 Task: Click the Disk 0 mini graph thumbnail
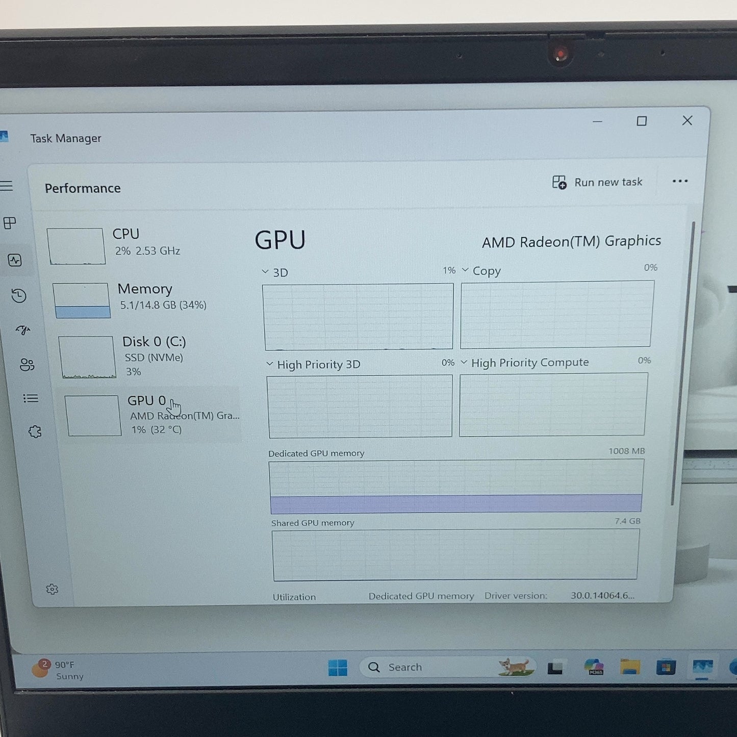(87, 357)
